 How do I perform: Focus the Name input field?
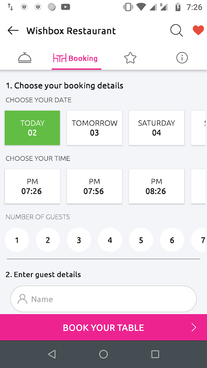pos(104,299)
